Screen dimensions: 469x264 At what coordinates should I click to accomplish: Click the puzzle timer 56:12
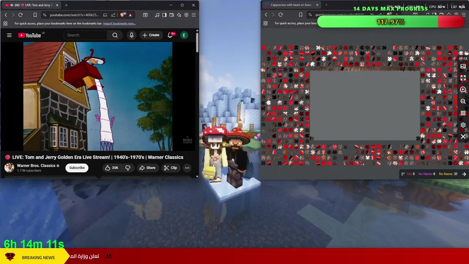(463, 58)
